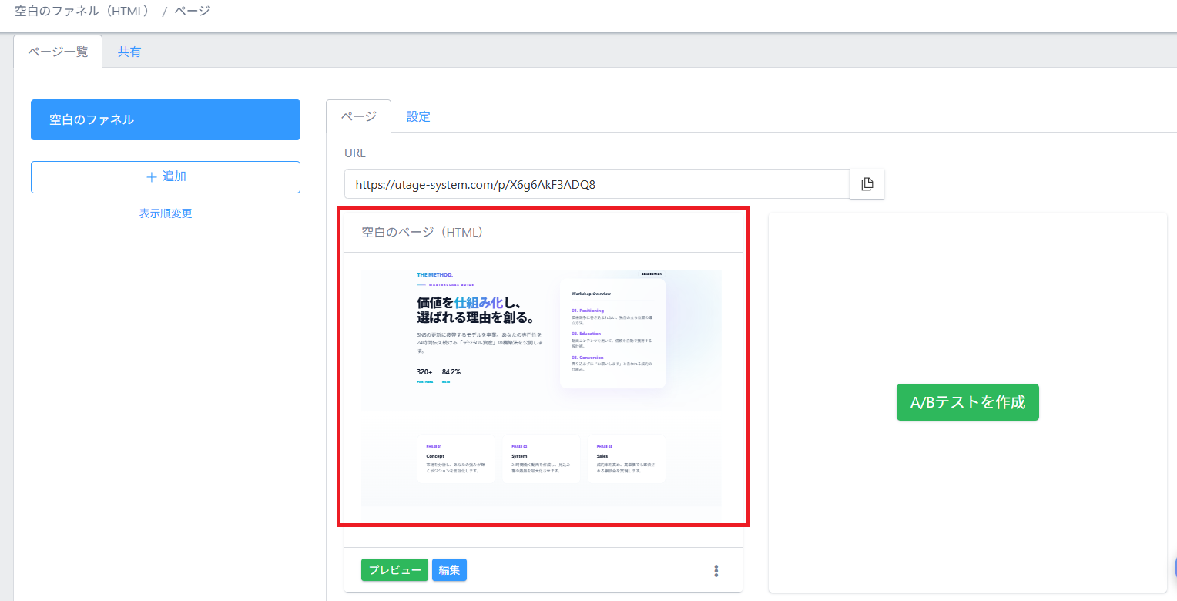Switch to the 設定 tab

418,116
